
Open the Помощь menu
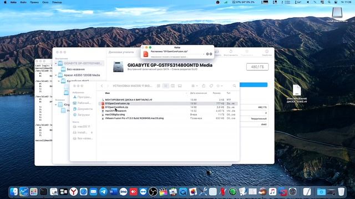57,2
